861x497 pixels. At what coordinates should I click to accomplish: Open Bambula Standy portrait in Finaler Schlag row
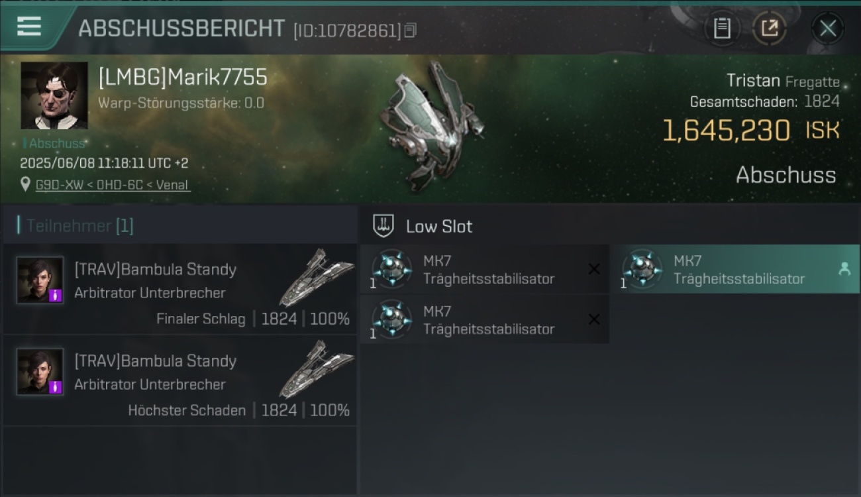[40, 280]
